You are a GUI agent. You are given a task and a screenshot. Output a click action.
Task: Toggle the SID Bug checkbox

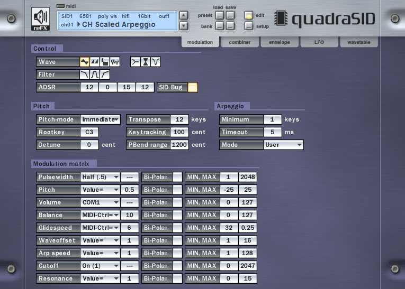[x=192, y=87]
